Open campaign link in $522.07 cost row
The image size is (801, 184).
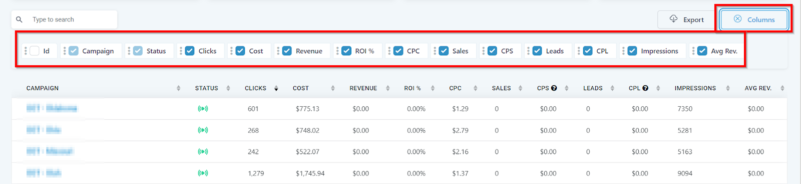click(x=50, y=152)
